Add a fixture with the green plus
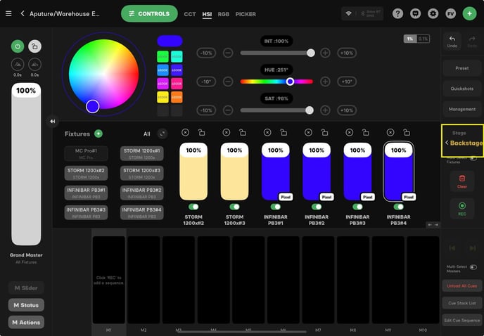 click(x=98, y=134)
